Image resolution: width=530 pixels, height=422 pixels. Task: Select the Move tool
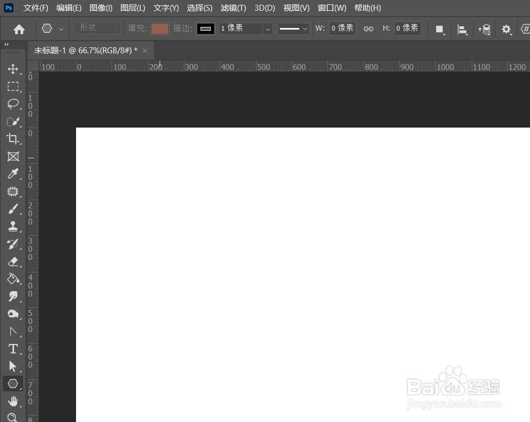pos(13,69)
